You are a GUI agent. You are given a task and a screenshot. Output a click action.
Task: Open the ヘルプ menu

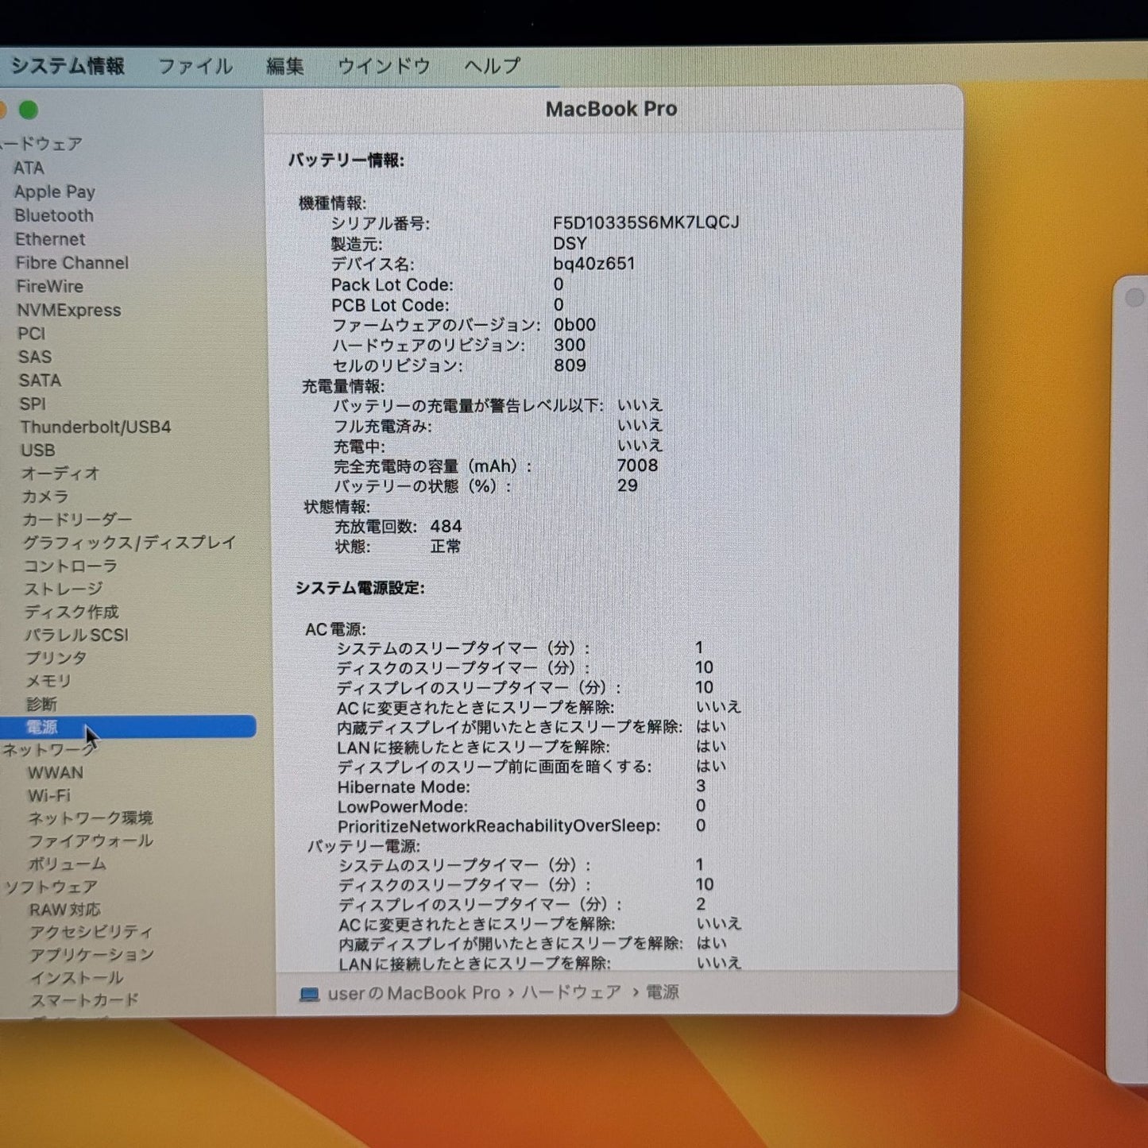click(x=493, y=66)
